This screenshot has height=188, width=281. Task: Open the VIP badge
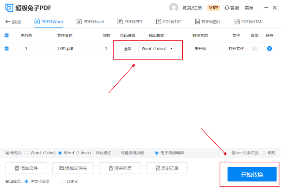(214, 8)
